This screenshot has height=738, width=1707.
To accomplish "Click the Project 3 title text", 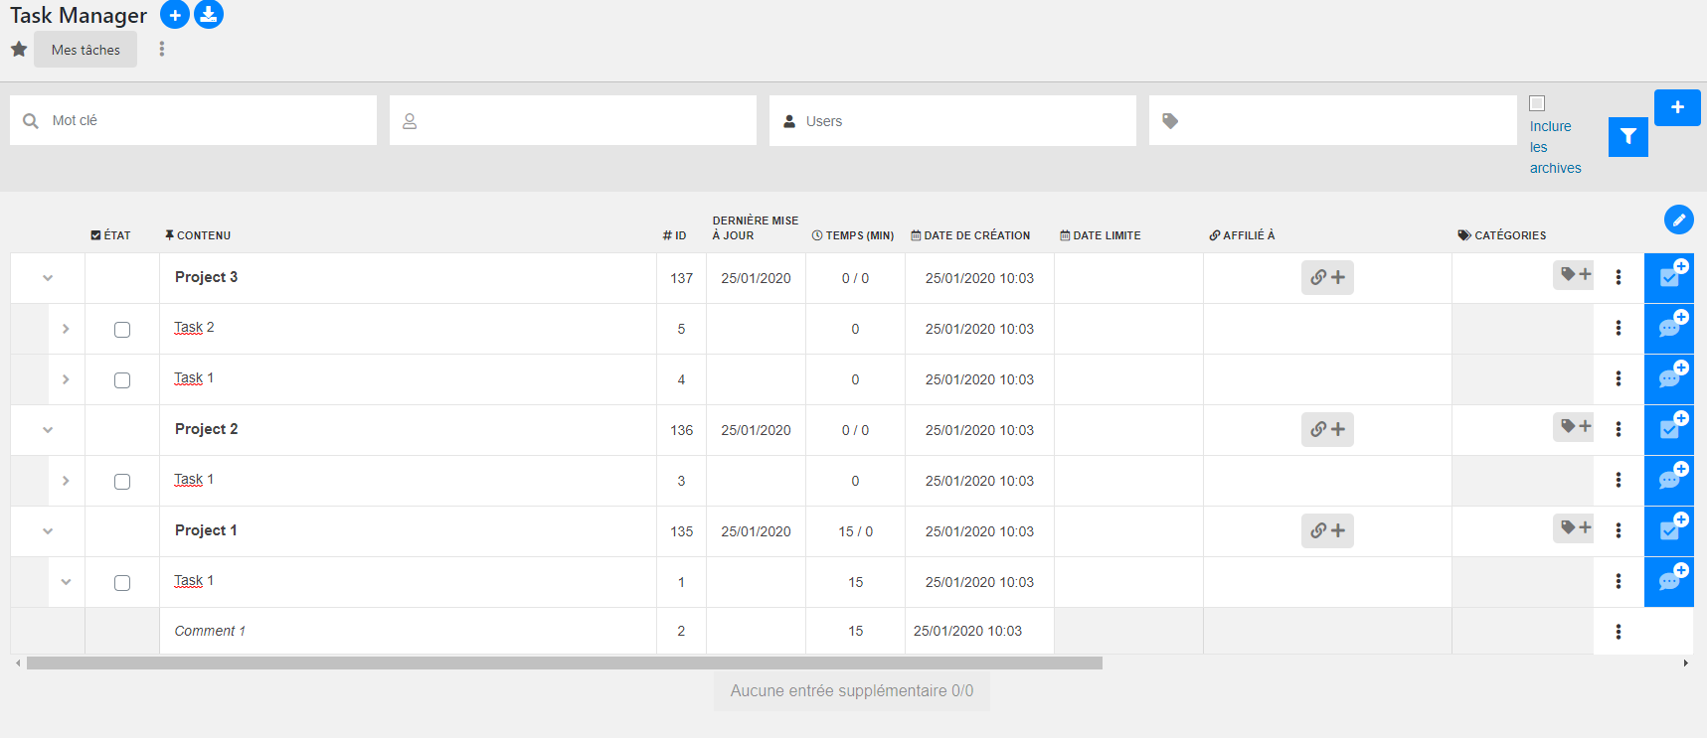I will 206,277.
